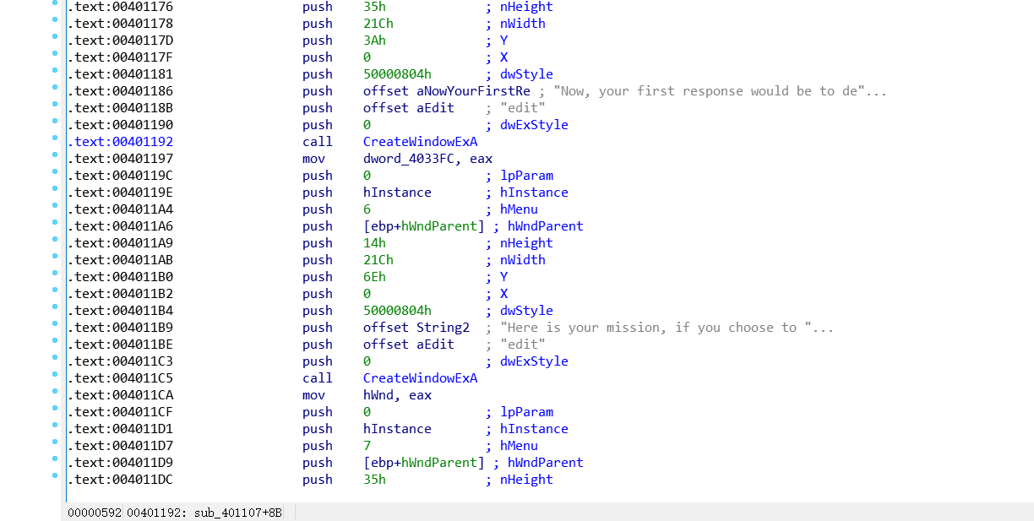
Task: Toggle breakpoint dot beside line 00401197
Action: click(x=55, y=155)
